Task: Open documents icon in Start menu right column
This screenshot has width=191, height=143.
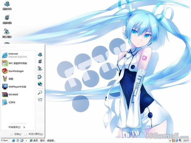Action: coord(40,55)
